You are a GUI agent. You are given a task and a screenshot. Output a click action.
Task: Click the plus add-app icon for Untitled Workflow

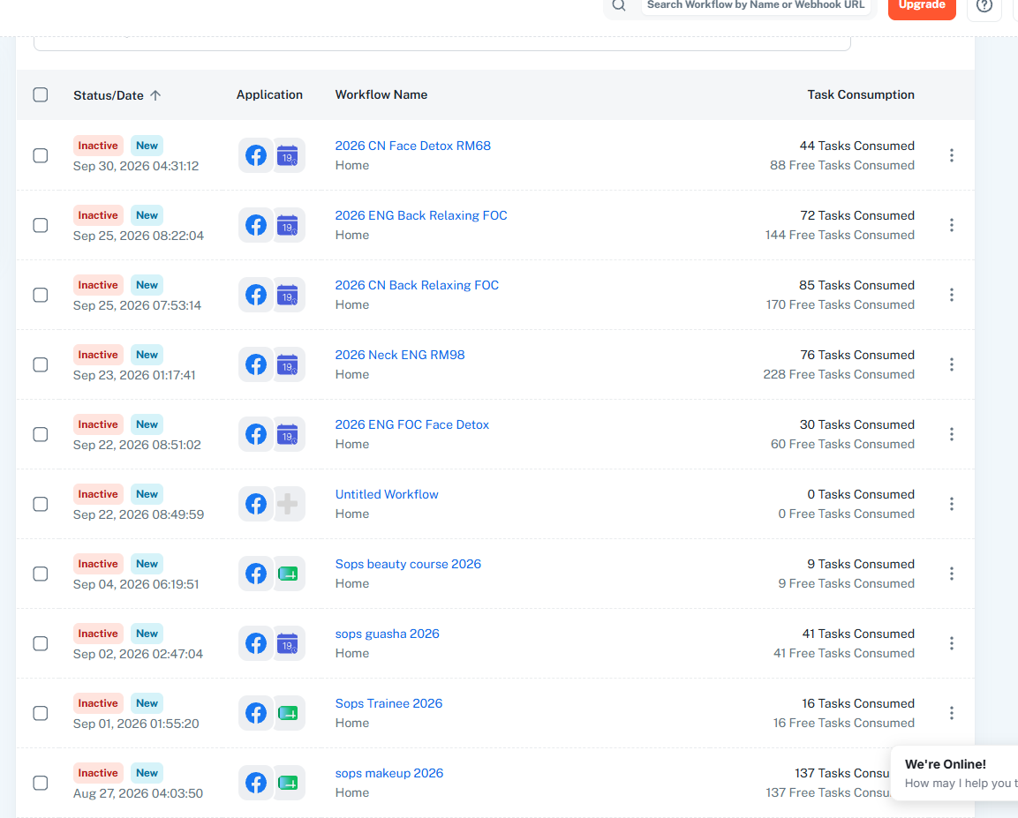tap(288, 504)
